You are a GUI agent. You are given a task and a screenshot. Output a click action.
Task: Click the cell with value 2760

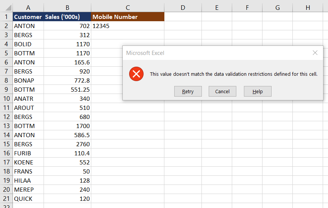[67, 144]
